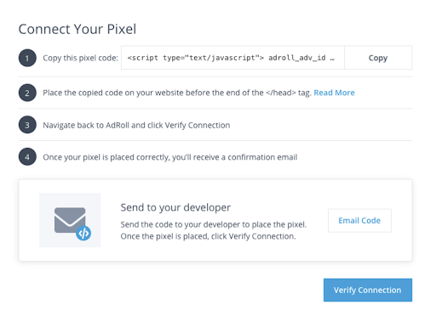This screenshot has width=436, height=316.
Task: Click the step 1 number circle
Action: click(27, 58)
